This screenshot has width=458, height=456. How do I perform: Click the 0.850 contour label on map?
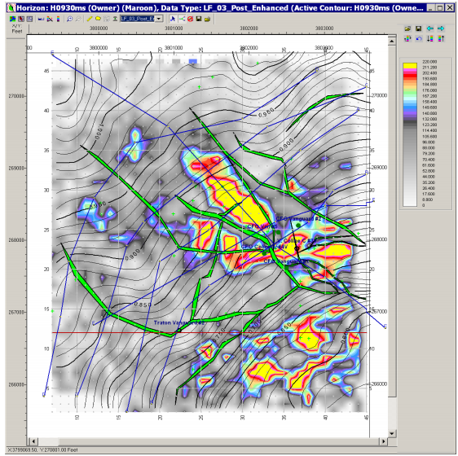[143, 305]
